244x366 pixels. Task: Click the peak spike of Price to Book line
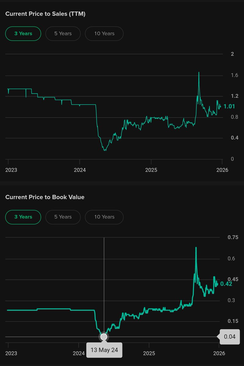[x=196, y=248]
